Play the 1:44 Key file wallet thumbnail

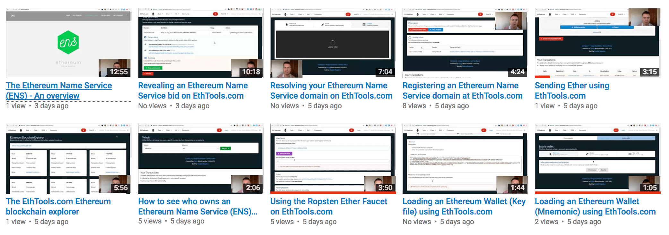coord(465,159)
